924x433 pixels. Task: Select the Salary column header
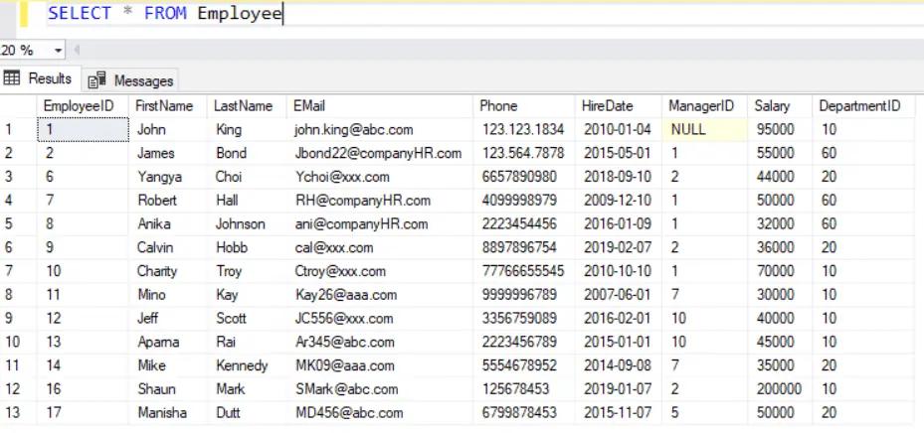[x=772, y=105]
